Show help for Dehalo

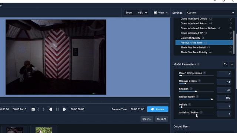190,105
